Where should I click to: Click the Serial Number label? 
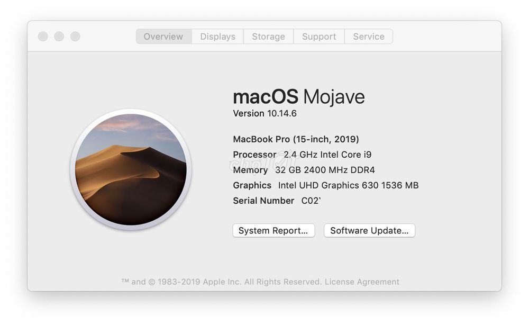point(263,201)
